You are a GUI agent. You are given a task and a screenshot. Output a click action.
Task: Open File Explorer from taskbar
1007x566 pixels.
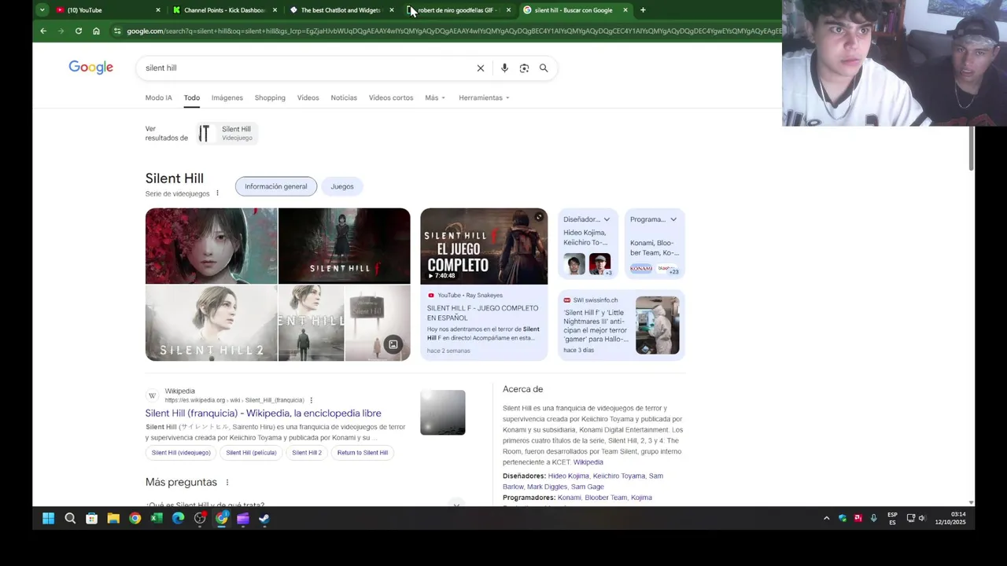(113, 518)
